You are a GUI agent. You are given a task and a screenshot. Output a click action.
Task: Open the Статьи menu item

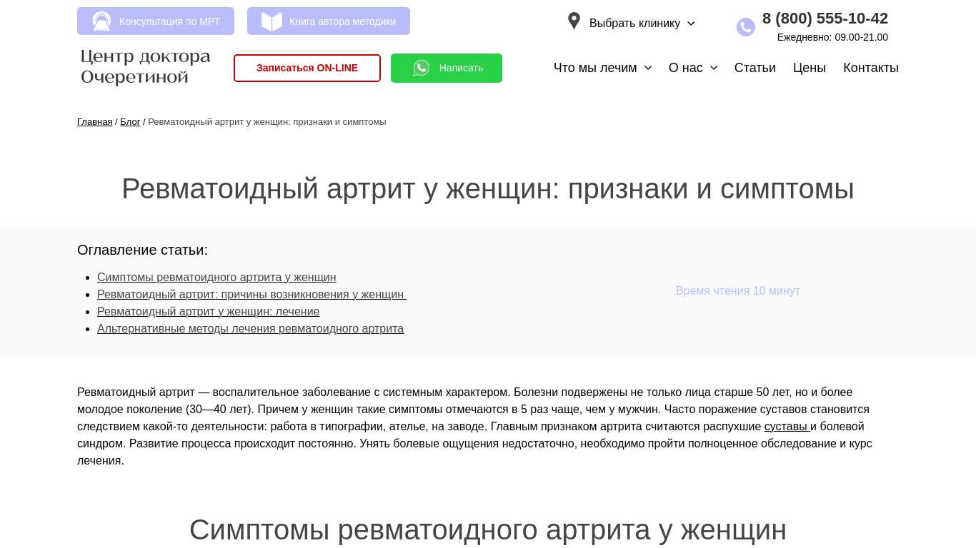[755, 68]
